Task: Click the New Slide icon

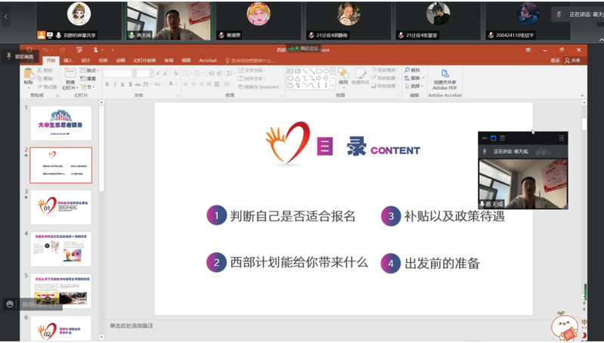Action: [70, 75]
